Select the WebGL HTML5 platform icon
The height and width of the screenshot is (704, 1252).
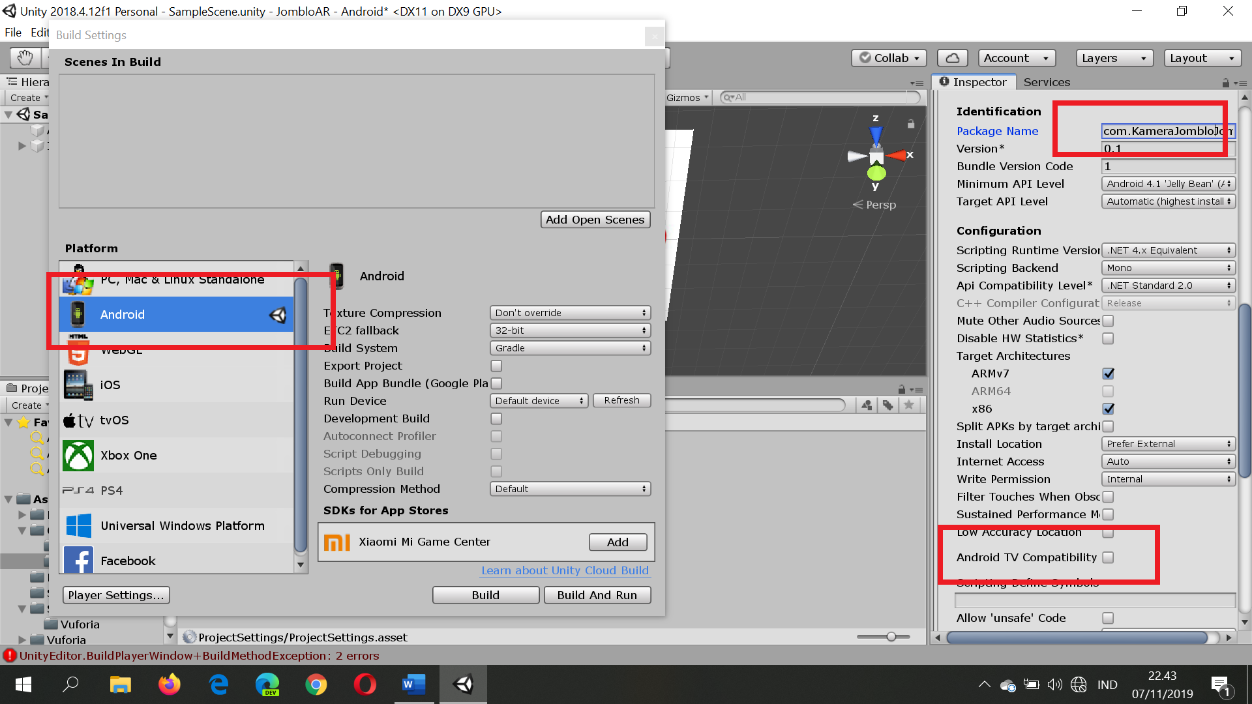coord(78,349)
